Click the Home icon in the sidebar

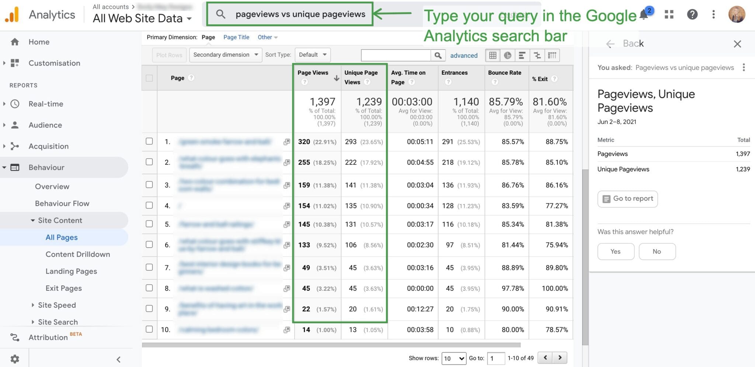point(15,42)
